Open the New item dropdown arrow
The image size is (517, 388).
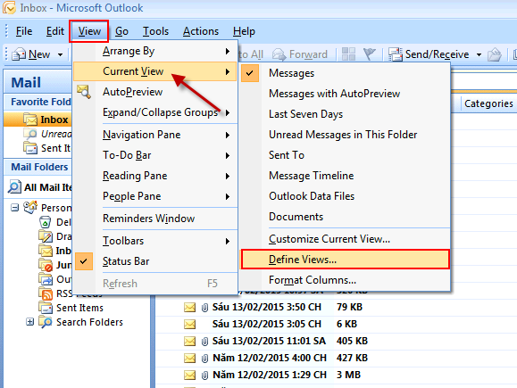(x=60, y=54)
